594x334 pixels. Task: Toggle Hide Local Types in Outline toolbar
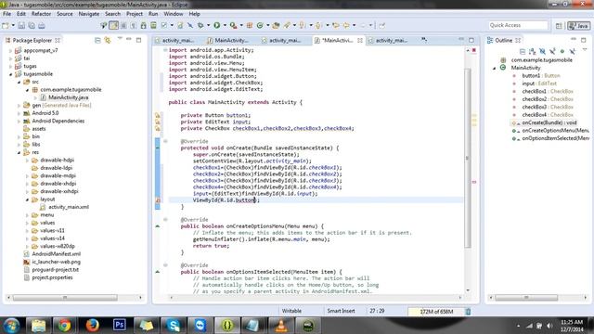pyautogui.click(x=572, y=51)
